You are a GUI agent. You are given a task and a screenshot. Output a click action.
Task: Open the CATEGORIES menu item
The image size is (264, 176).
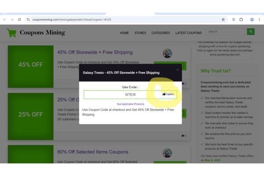coord(161,33)
